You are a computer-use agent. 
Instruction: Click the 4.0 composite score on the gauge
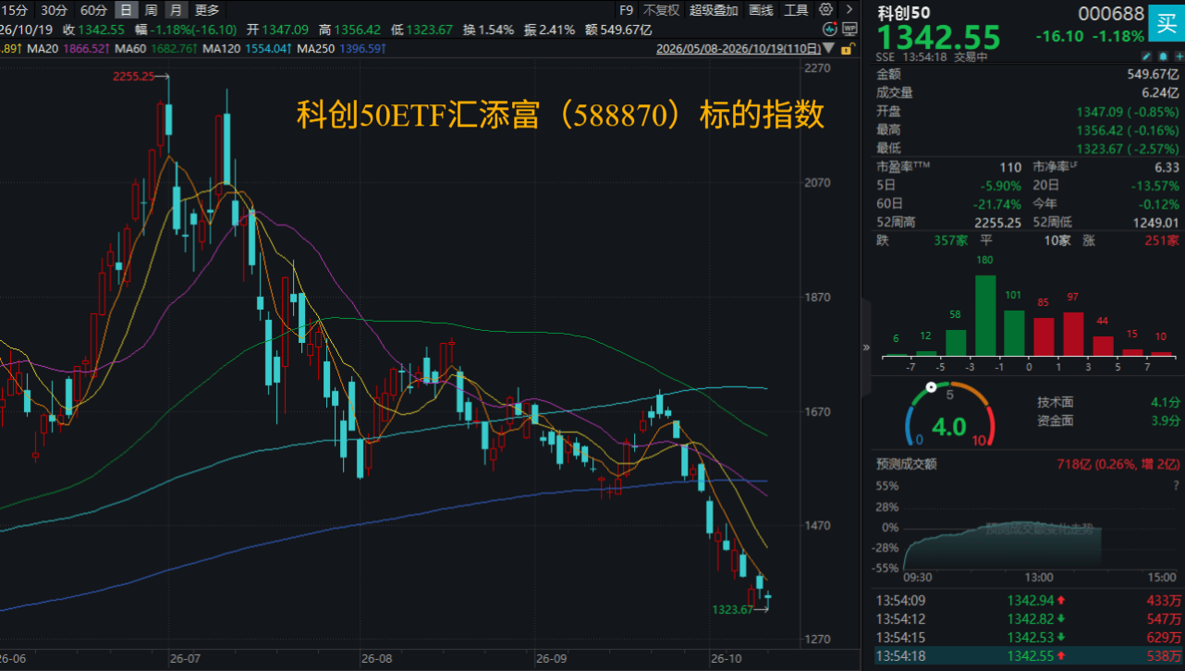[948, 427]
